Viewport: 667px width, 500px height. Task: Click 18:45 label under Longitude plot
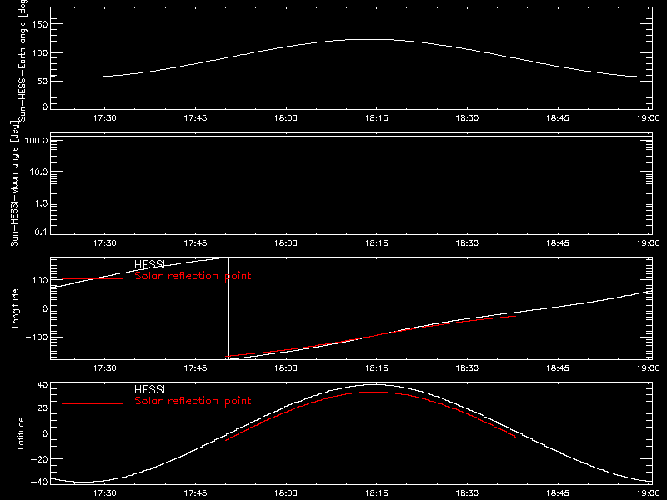point(558,368)
